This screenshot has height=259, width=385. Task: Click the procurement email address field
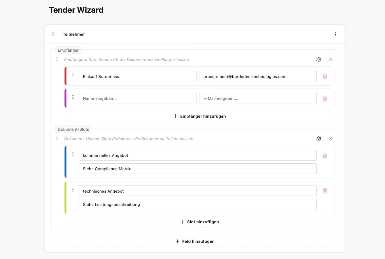258,76
